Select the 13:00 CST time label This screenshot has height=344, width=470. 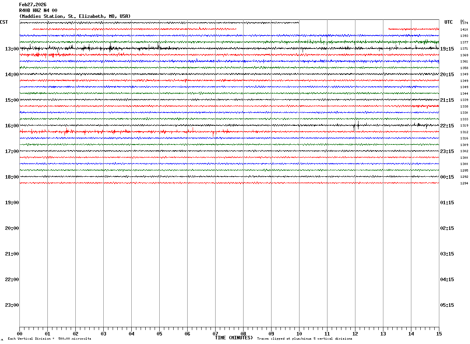tap(12, 49)
